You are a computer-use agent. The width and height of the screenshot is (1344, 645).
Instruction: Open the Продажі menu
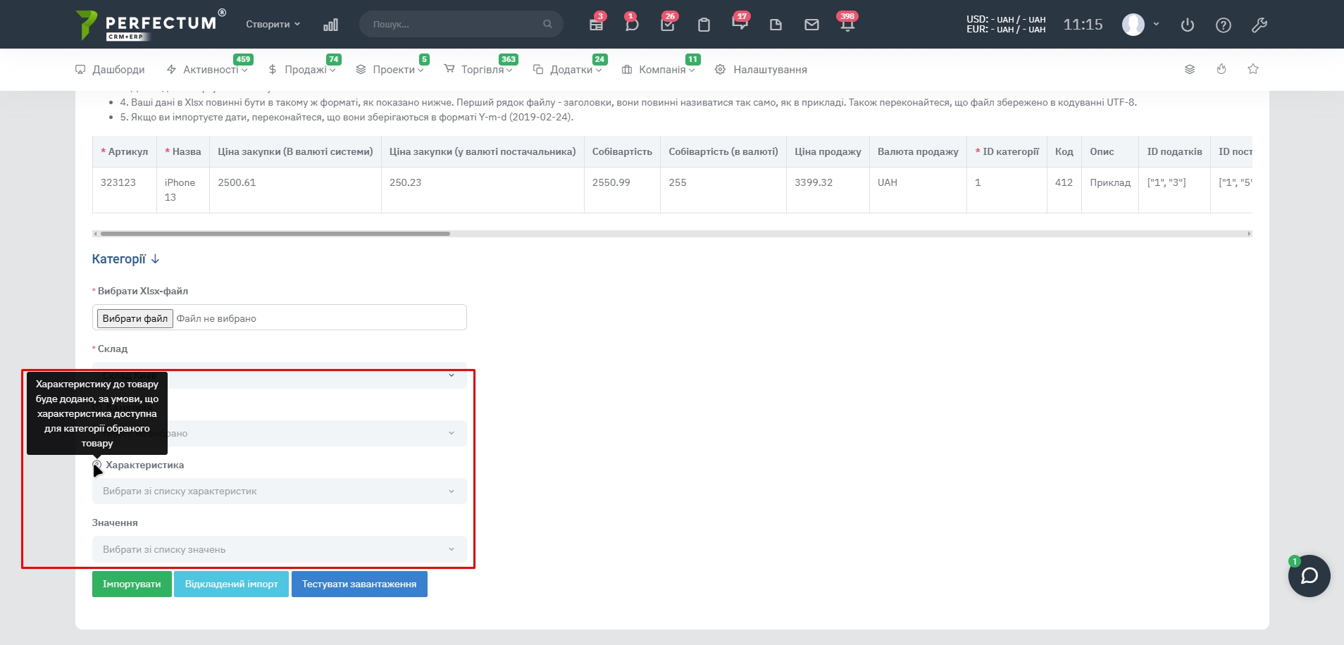304,70
